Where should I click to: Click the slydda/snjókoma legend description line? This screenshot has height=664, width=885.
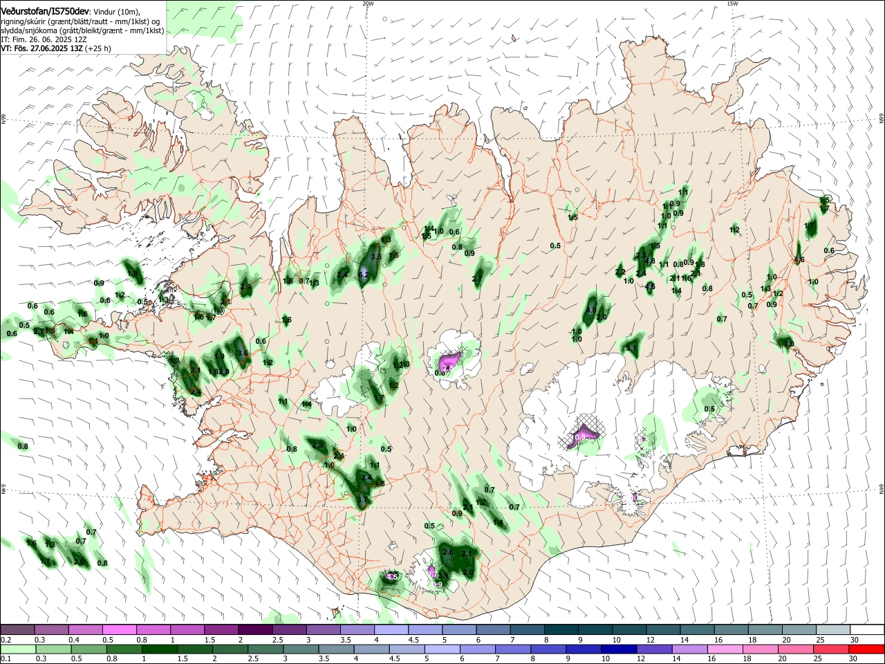[x=82, y=30]
